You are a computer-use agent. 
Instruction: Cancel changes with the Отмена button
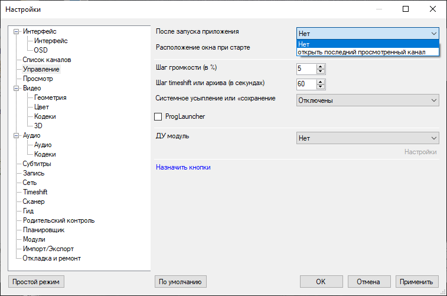[x=368, y=281]
